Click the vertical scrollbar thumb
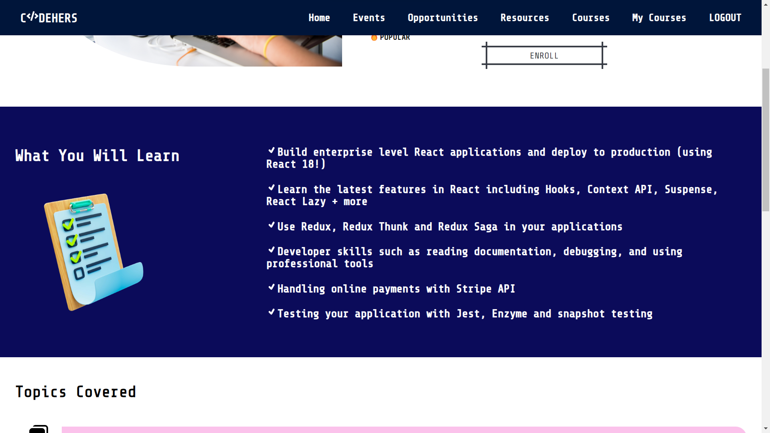770x433 pixels. [766, 140]
